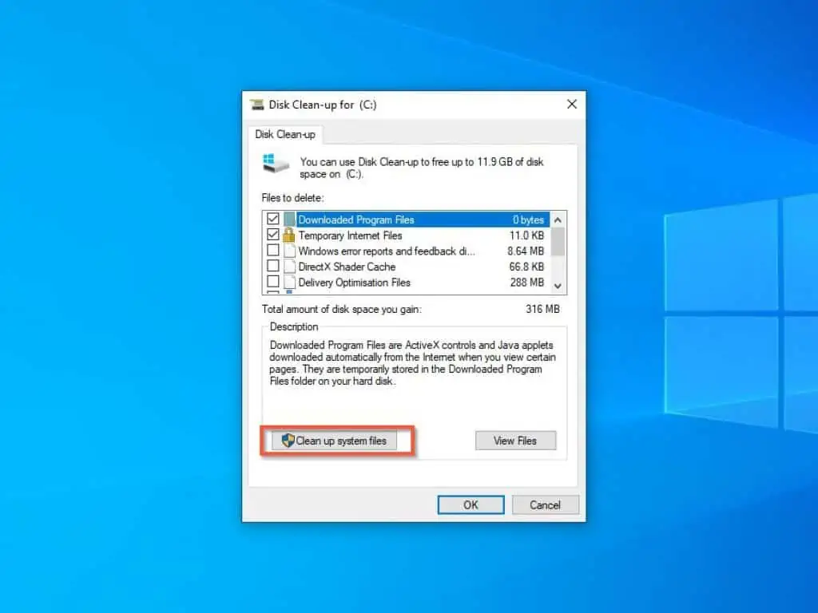
Task: Click the 66.8 KB size value
Action: pos(526,267)
